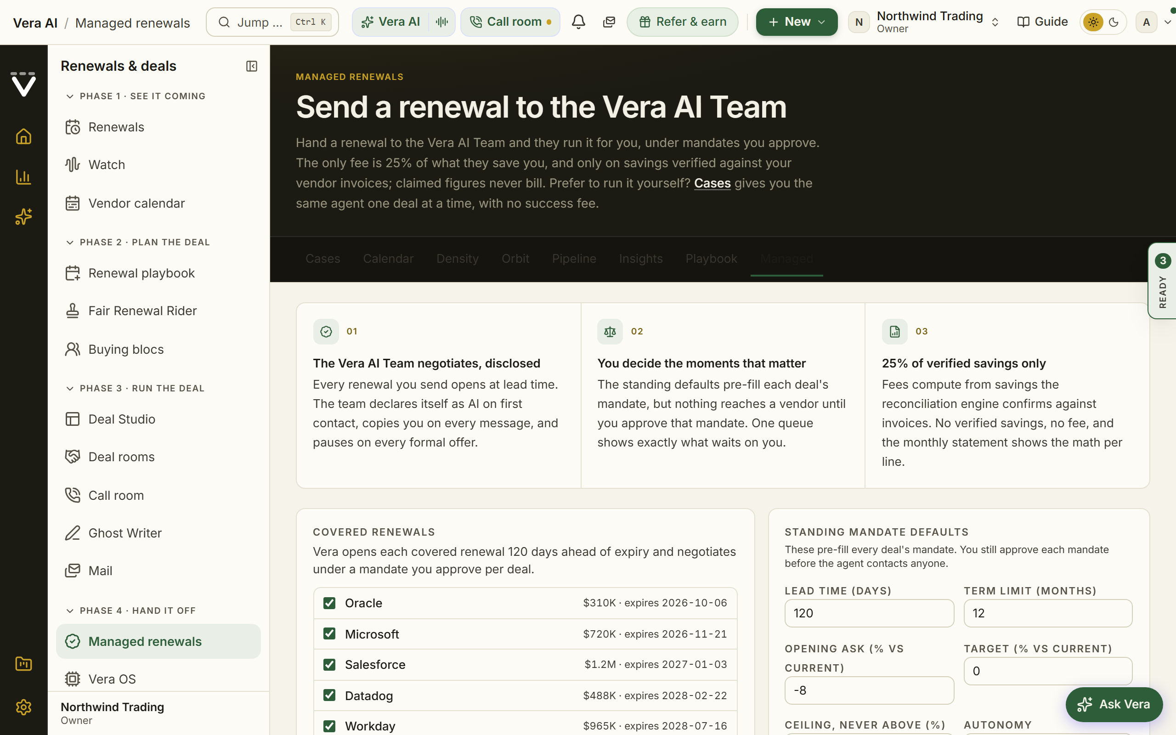Open the Ready side panel tab
The width and height of the screenshot is (1176, 735).
[x=1162, y=281]
